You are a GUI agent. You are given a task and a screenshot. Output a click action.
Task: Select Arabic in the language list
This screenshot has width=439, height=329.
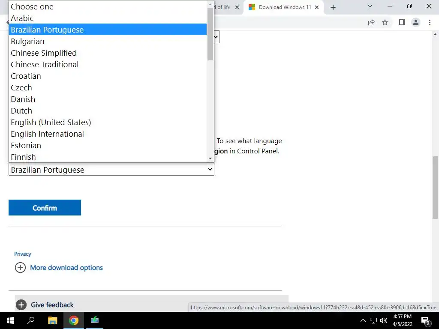pyautogui.click(x=108, y=18)
